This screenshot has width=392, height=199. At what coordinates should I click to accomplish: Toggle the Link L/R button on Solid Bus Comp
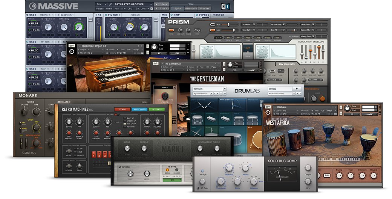tap(202, 171)
